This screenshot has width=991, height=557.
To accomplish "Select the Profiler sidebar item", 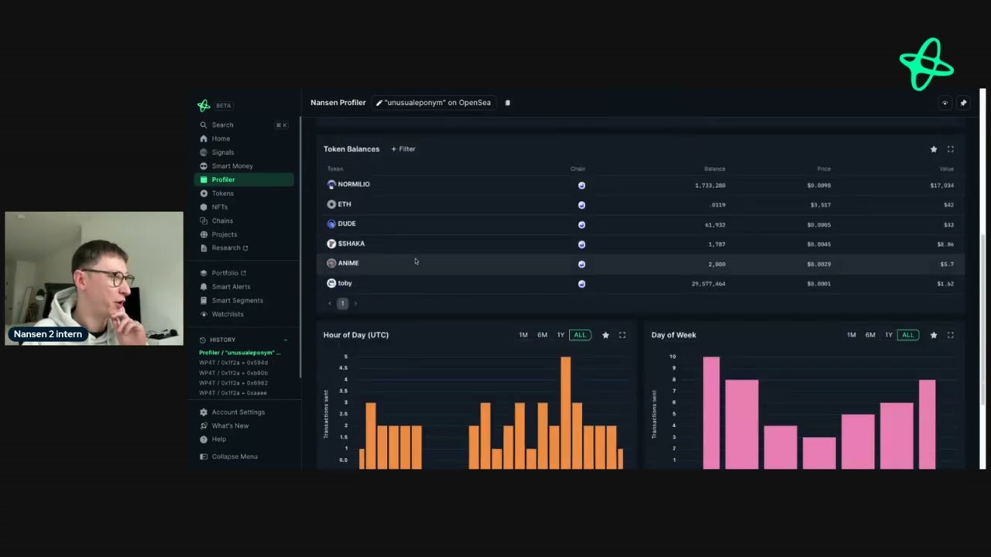I will (243, 179).
